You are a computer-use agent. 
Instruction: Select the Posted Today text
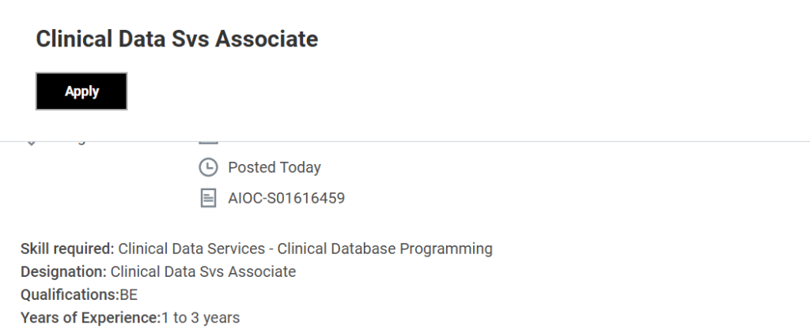[274, 167]
